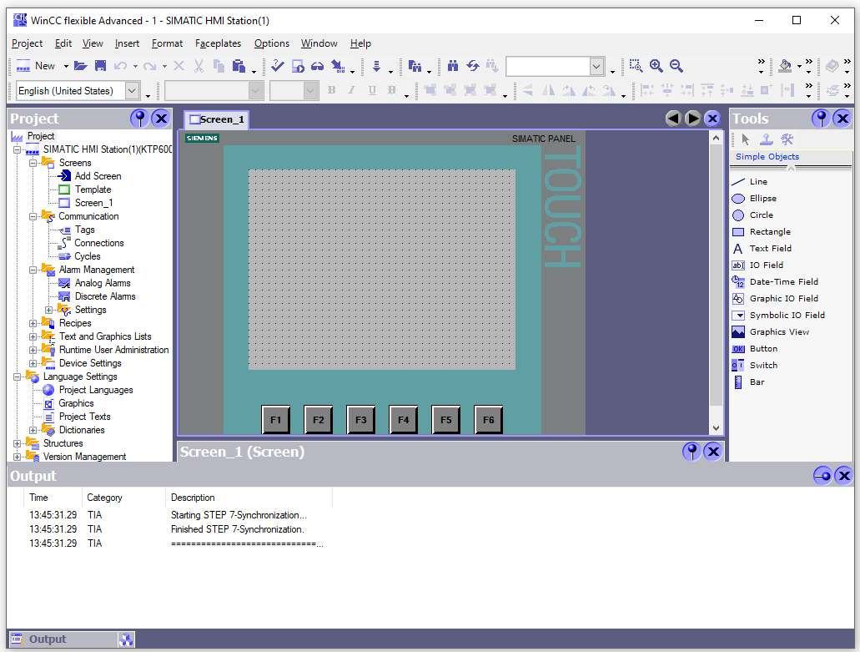Open the Insert menu
Viewport: 860px width, 652px height.
pos(127,43)
